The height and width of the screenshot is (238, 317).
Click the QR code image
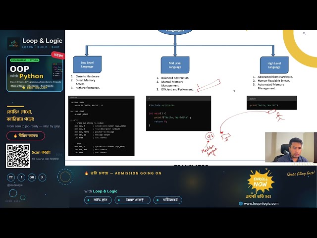tap(18, 156)
